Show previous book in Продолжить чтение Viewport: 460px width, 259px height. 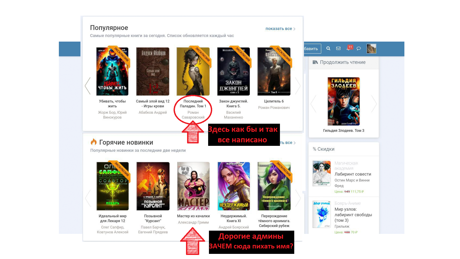313,104
